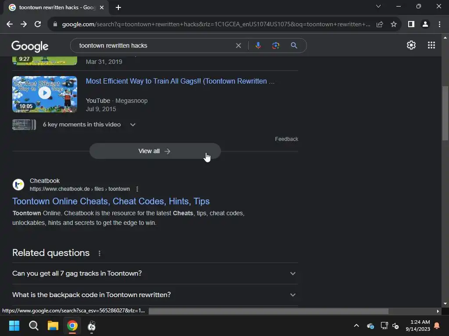The image size is (449, 336).
Task: Start voice search with microphone
Action: 258,45
